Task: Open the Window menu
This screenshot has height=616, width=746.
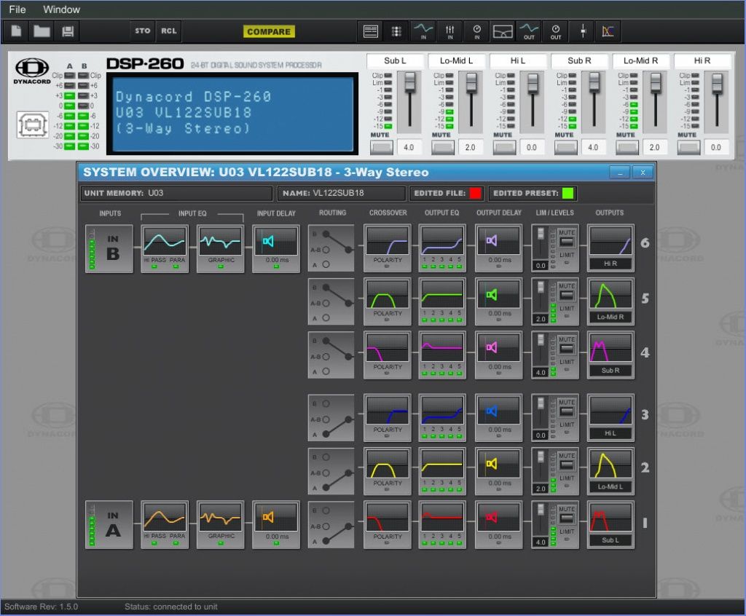Action: [x=61, y=9]
